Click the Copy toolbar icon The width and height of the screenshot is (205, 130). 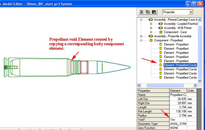click(x=147, y=12)
